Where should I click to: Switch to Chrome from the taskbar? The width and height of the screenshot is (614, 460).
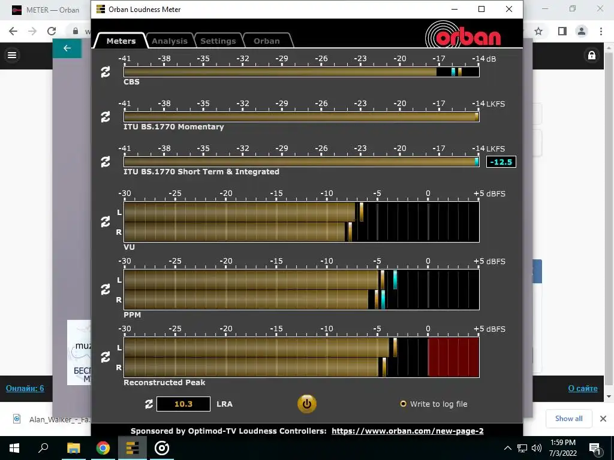coord(103,448)
